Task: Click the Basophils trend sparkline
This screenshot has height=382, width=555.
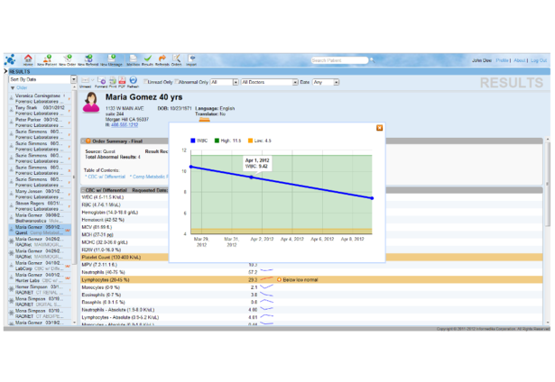Action: [267, 302]
